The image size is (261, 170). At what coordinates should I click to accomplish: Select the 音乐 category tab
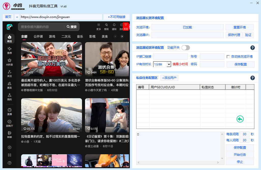click(x=80, y=37)
